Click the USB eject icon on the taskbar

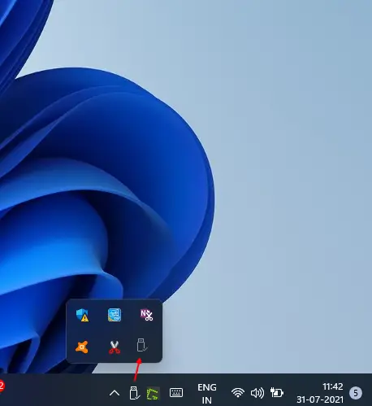[135, 393]
